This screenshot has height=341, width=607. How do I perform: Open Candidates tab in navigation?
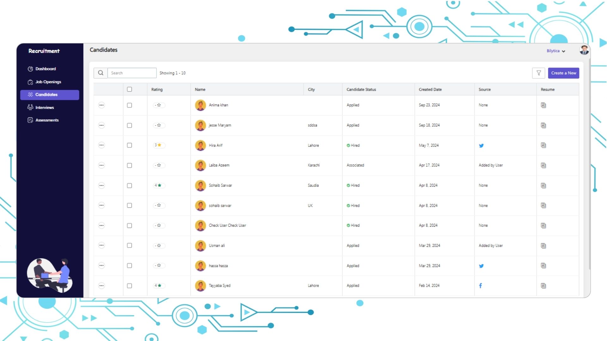click(x=46, y=94)
